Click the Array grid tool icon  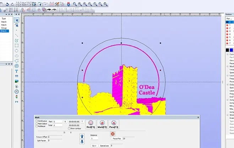(34, 10)
